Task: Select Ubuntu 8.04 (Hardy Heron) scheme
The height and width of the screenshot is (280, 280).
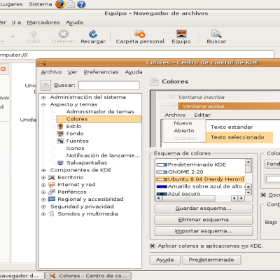Action: click(x=200, y=179)
